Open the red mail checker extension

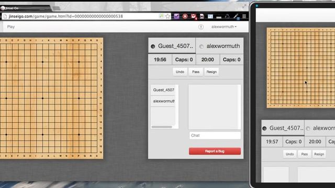click(x=194, y=16)
